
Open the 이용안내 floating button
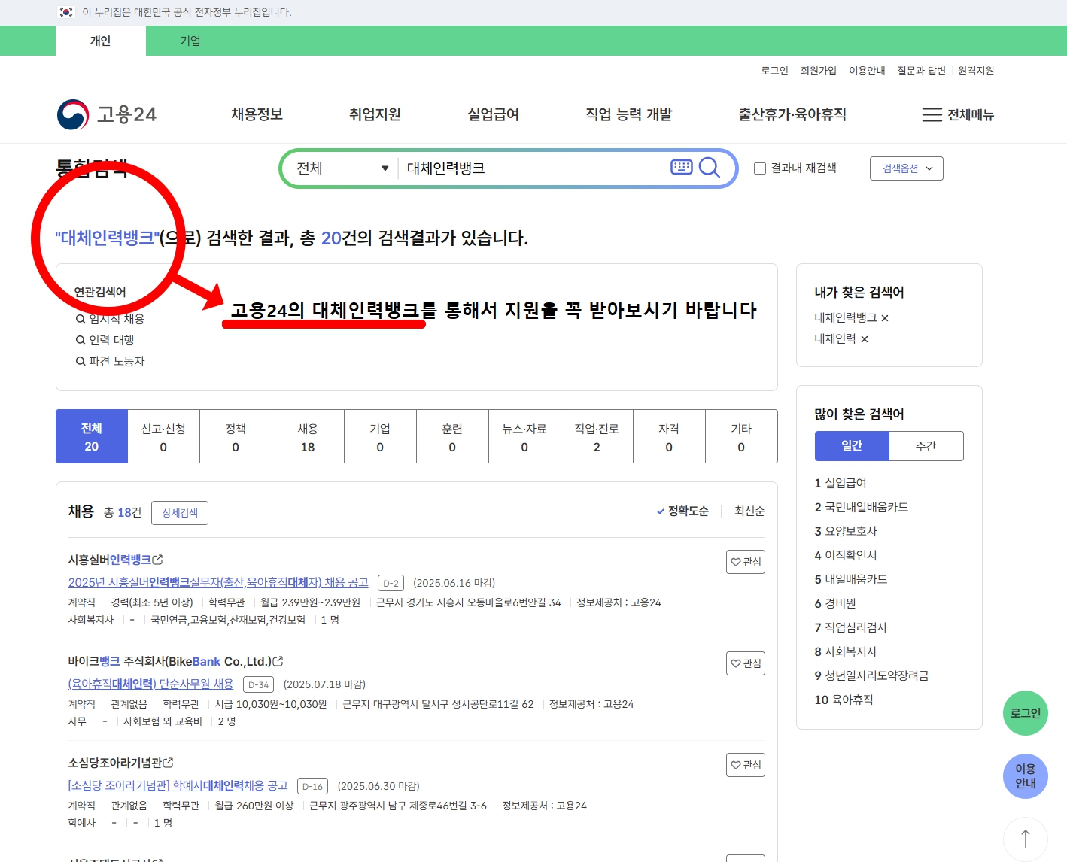click(1025, 776)
